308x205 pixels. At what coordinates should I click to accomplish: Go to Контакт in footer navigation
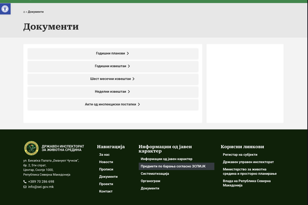106,192
